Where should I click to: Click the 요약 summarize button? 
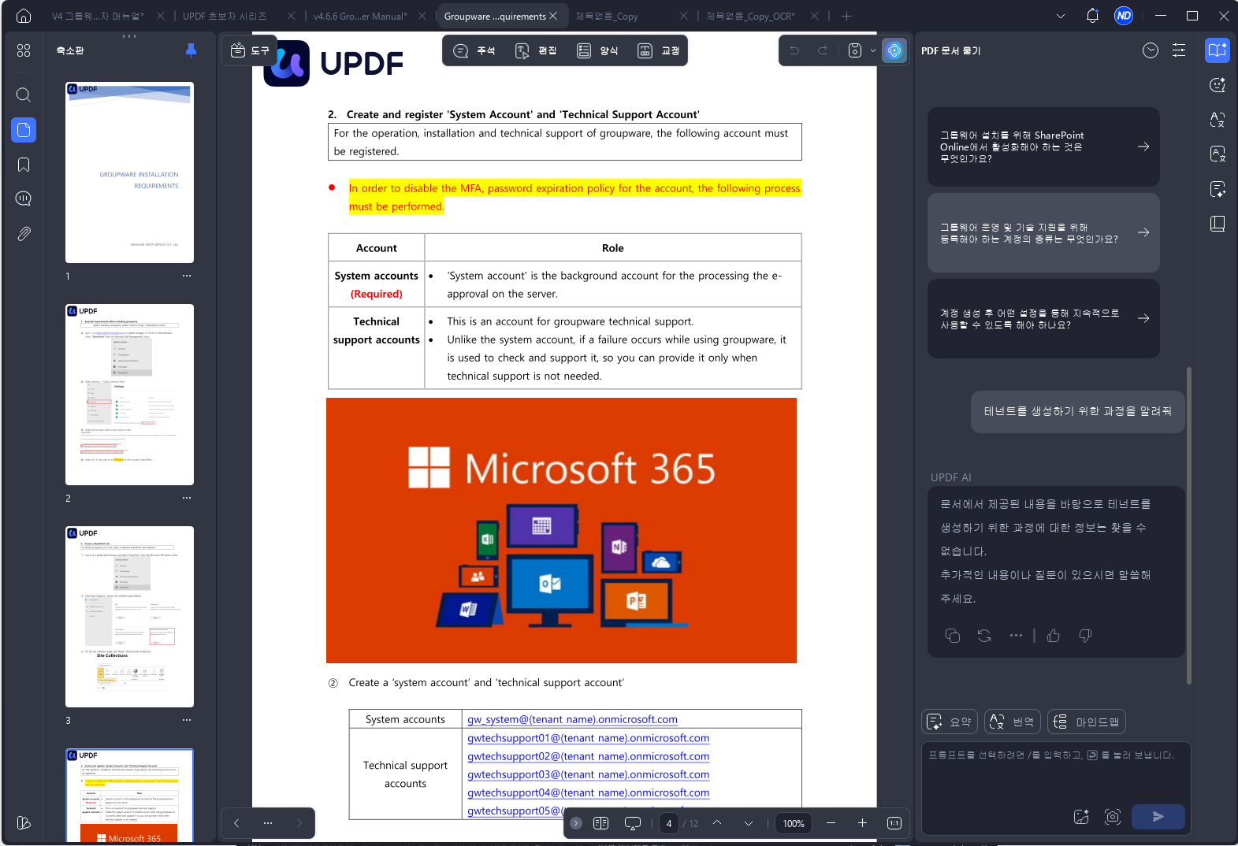pyautogui.click(x=950, y=722)
